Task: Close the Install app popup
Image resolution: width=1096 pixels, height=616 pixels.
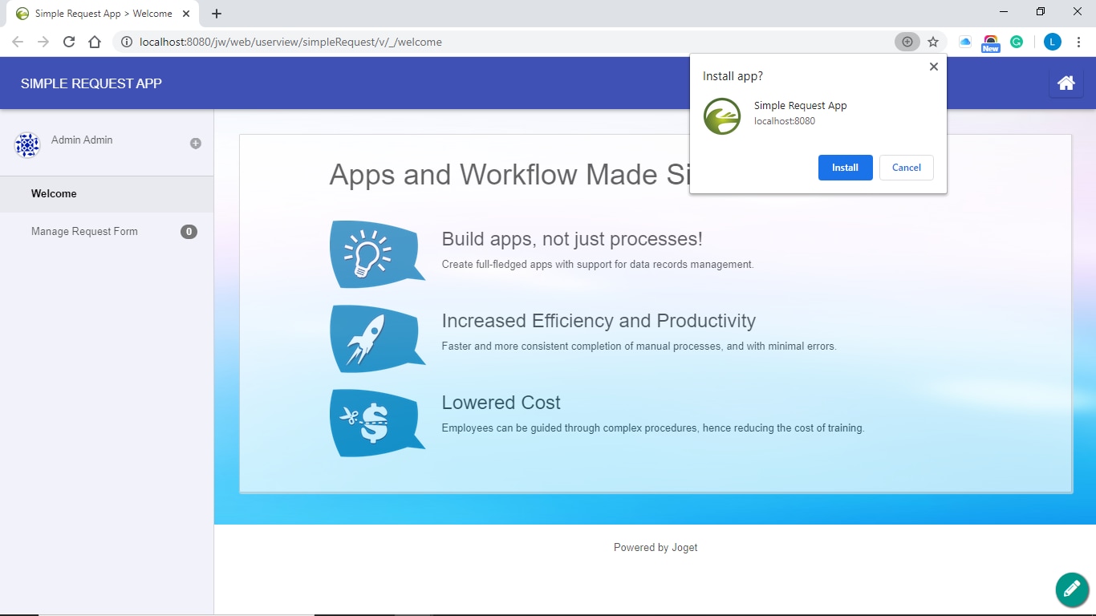Action: click(x=933, y=67)
